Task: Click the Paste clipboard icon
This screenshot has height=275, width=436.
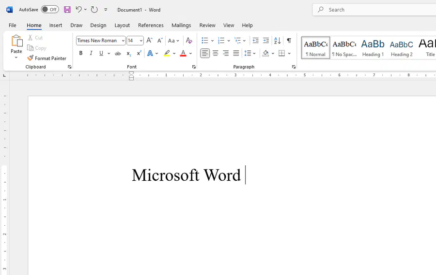Action: coord(16,41)
